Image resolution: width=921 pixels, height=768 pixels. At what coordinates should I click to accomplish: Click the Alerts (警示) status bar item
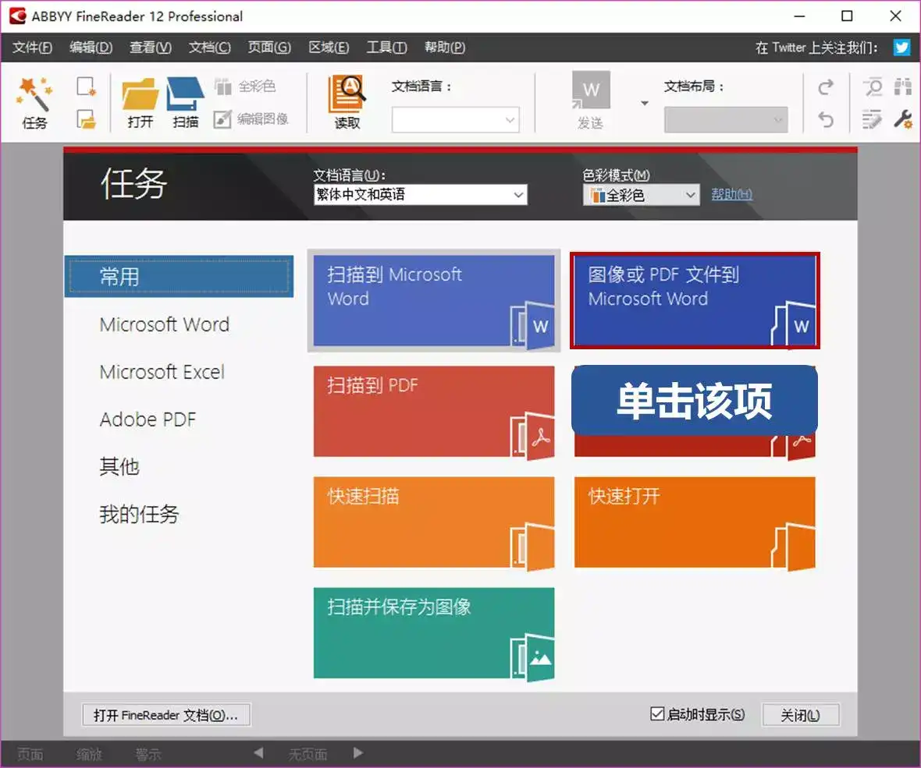coord(148,754)
